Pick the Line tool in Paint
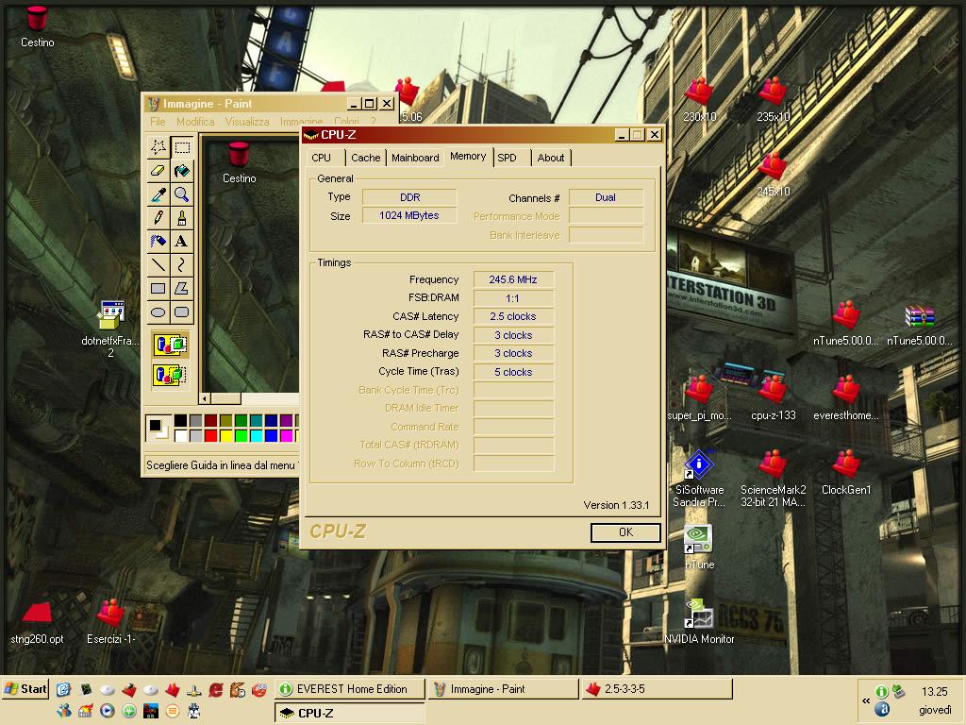 tap(158, 264)
